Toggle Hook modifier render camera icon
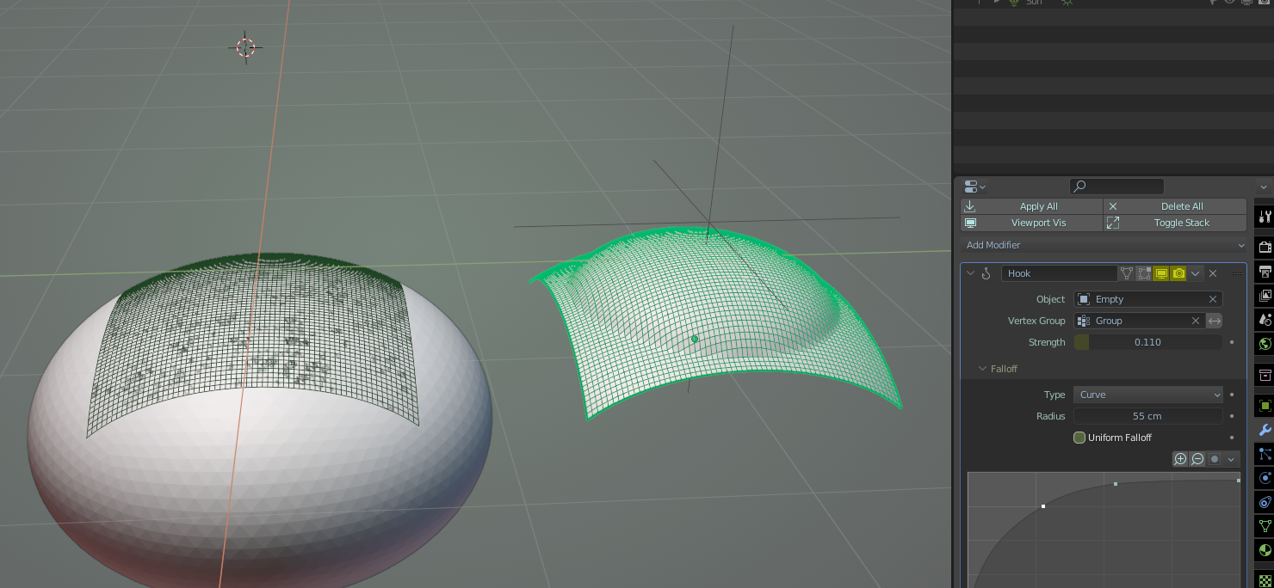This screenshot has height=588, width=1274. (x=1178, y=273)
